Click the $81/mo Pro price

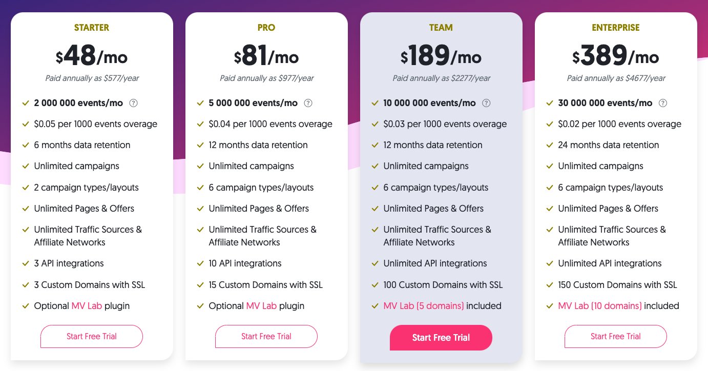coord(266,56)
